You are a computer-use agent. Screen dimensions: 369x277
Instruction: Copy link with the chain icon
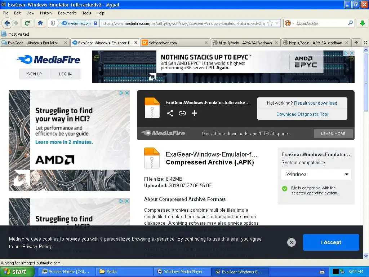(182, 113)
